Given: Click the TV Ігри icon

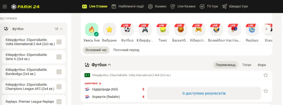Looking at the screenshot, I should [202, 7].
